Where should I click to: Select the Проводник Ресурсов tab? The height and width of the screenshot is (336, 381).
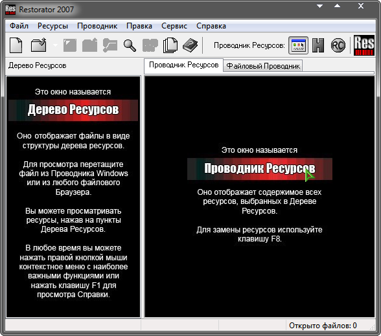[184, 65]
